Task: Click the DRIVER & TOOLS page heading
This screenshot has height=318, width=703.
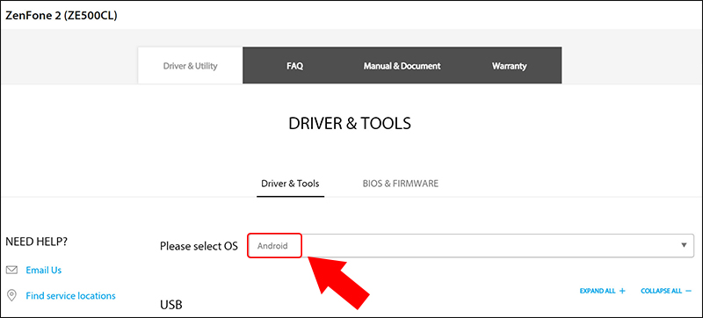Action: click(x=350, y=124)
